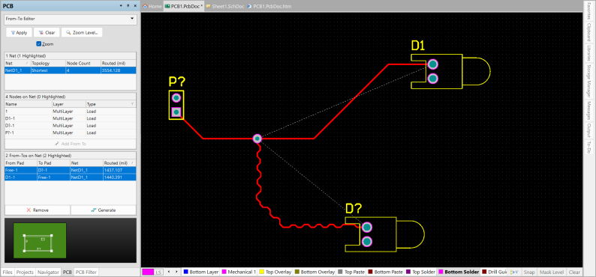Image resolution: width=596 pixels, height=277 pixels.
Task: Switch to the Top Overlay layer tab
Action: pos(275,272)
